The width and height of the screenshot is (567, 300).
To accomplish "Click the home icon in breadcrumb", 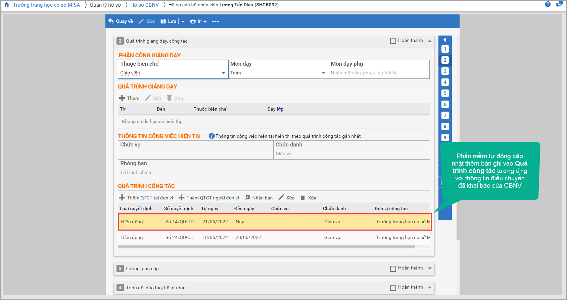I will click(7, 5).
